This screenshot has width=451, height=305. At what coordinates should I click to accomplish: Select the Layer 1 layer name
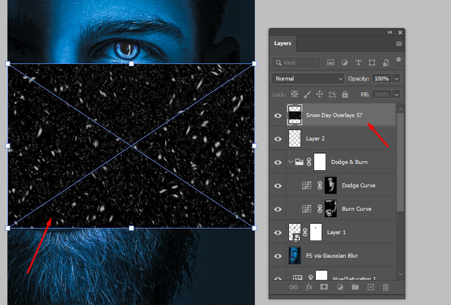pyautogui.click(x=336, y=232)
